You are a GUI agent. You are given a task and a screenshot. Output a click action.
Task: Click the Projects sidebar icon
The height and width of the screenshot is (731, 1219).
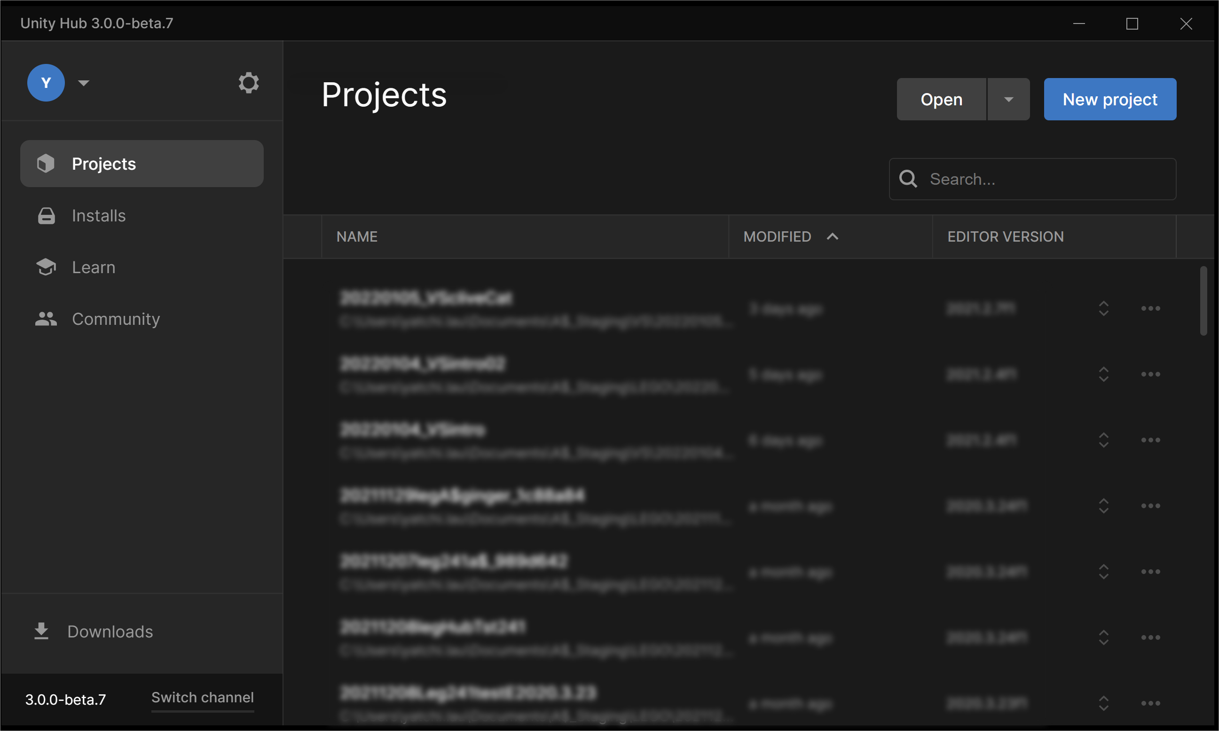pyautogui.click(x=46, y=163)
